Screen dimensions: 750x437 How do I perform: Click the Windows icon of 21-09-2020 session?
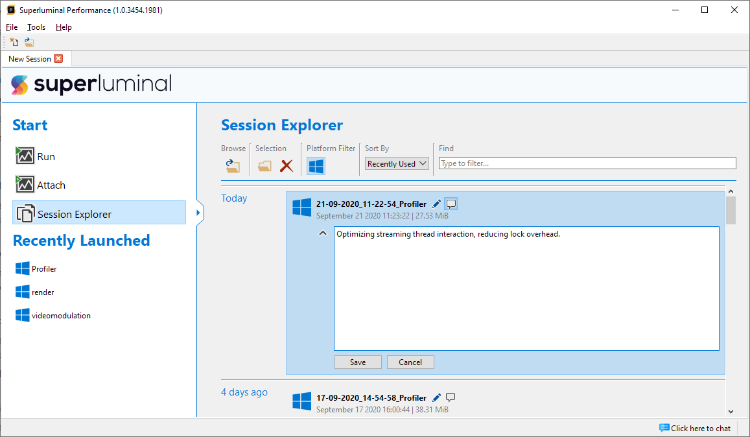click(302, 207)
